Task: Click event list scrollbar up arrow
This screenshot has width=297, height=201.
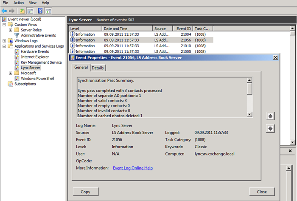Action: [292, 28]
